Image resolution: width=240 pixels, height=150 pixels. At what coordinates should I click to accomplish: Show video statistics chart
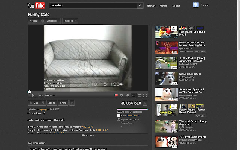tap(145, 103)
